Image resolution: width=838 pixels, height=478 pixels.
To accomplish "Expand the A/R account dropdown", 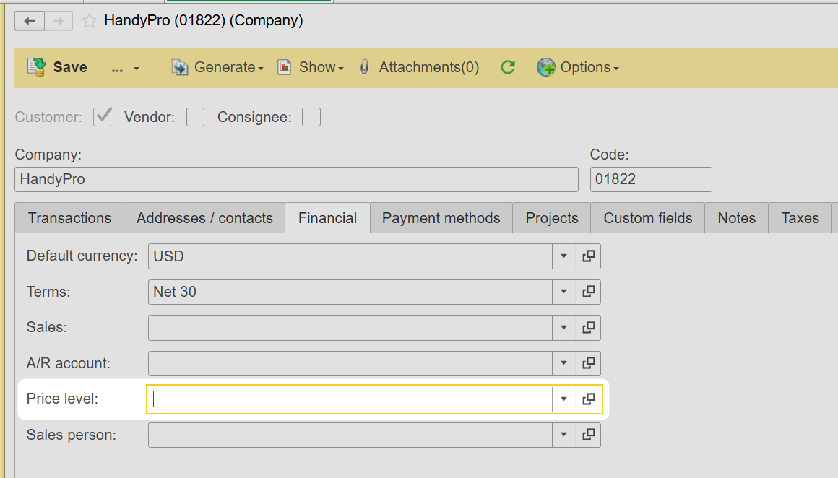I will 563,363.
